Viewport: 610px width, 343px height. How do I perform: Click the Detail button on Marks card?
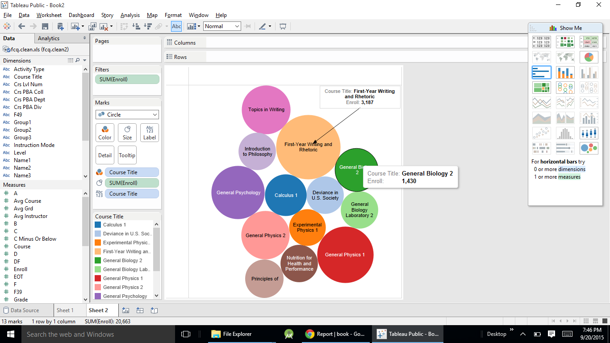click(x=105, y=155)
